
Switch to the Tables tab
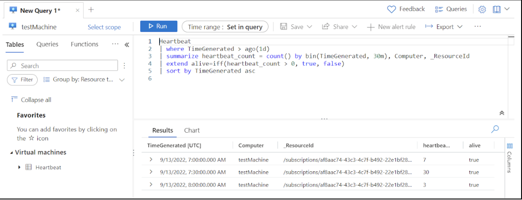coord(15,44)
